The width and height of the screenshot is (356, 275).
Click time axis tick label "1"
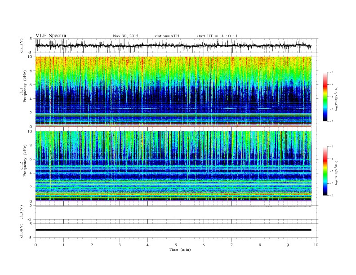click(63, 245)
